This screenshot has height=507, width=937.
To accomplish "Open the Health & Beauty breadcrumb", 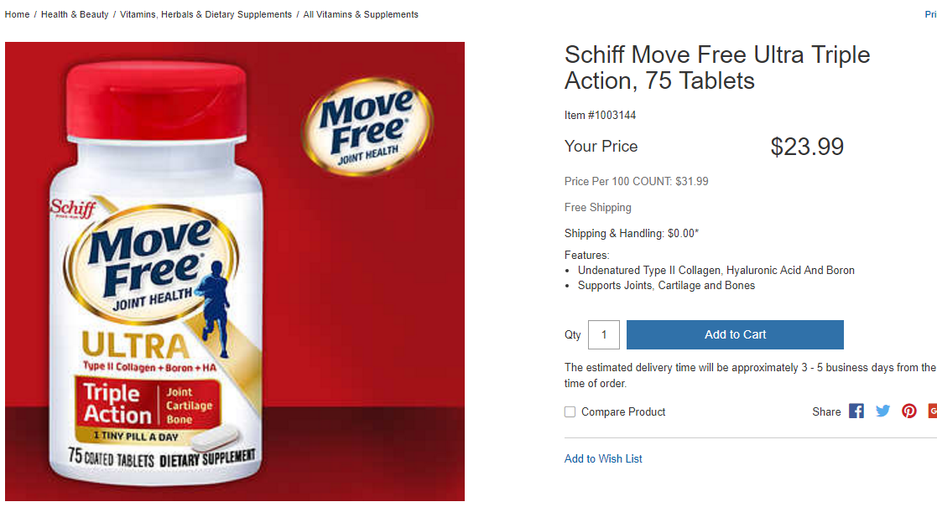I will (75, 14).
